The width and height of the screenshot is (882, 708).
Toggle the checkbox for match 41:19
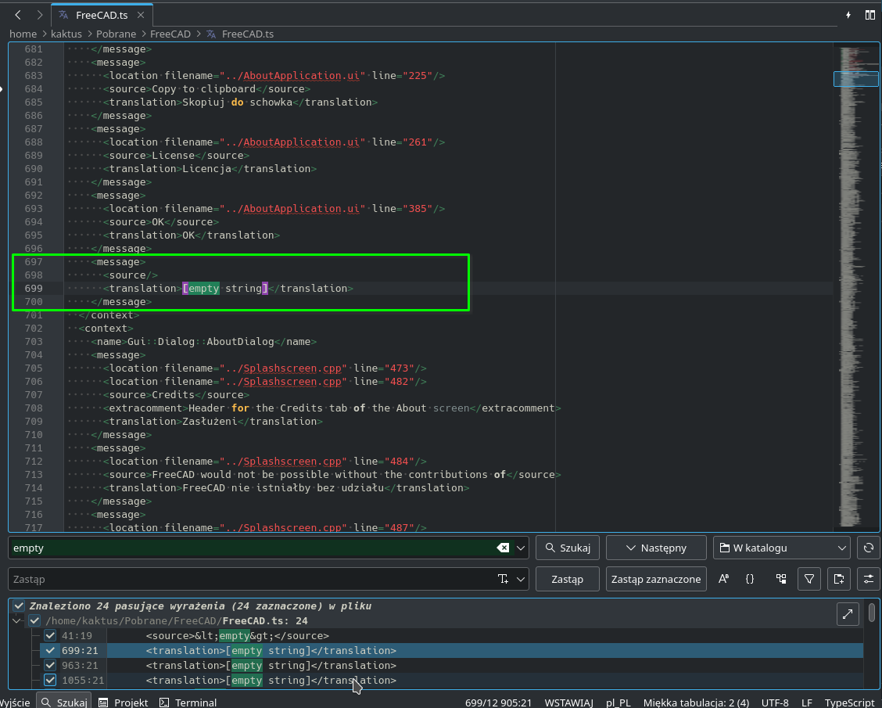tap(50, 635)
